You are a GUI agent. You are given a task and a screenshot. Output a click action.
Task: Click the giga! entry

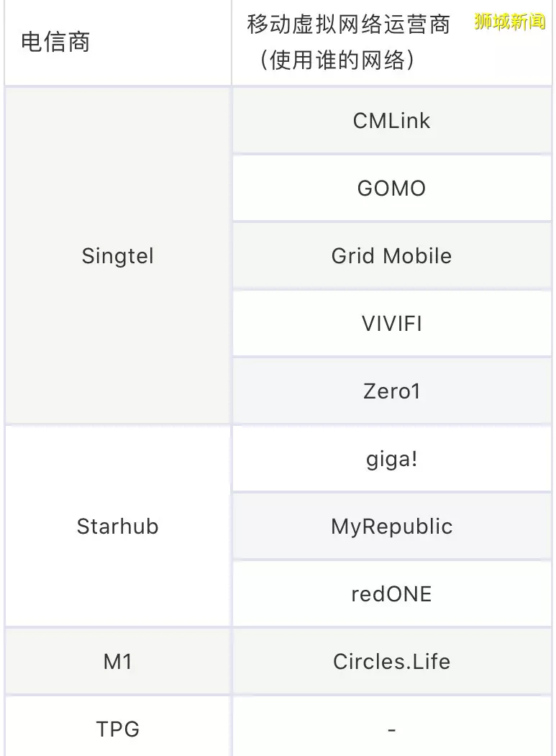(391, 458)
